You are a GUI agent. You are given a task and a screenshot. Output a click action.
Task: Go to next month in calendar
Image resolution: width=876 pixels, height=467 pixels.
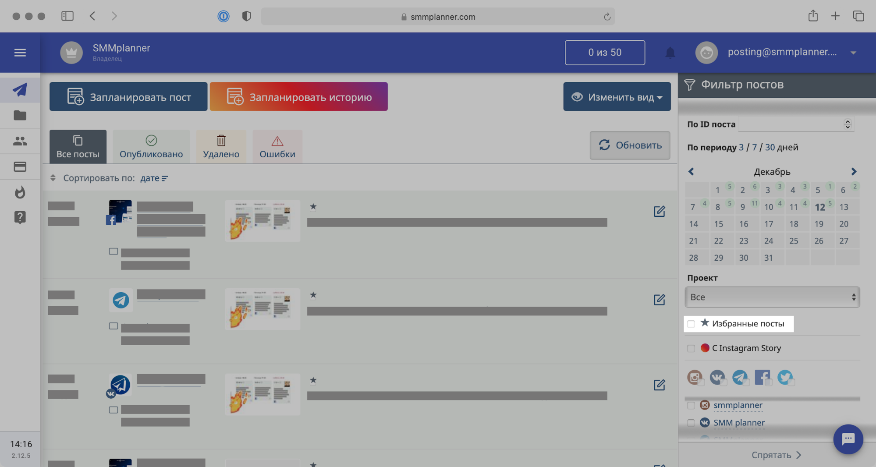[x=853, y=171]
